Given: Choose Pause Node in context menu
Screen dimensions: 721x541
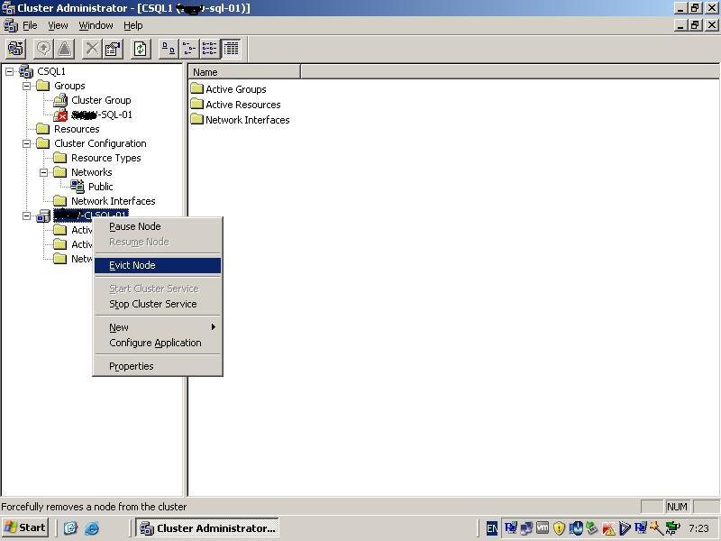Looking at the screenshot, I should coord(158,226).
